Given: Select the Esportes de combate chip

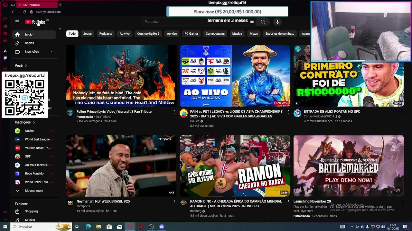Looking at the screenshot, I should pyautogui.click(x=280, y=34).
